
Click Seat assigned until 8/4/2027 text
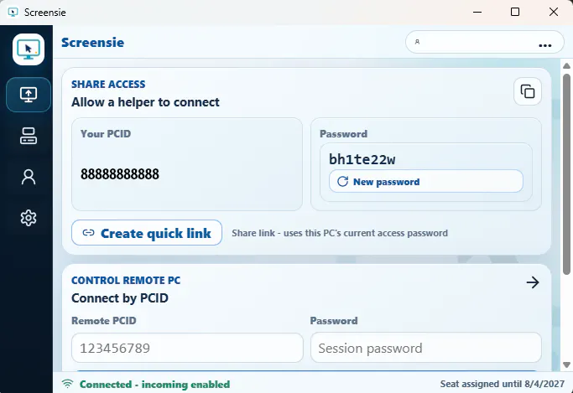pos(502,384)
